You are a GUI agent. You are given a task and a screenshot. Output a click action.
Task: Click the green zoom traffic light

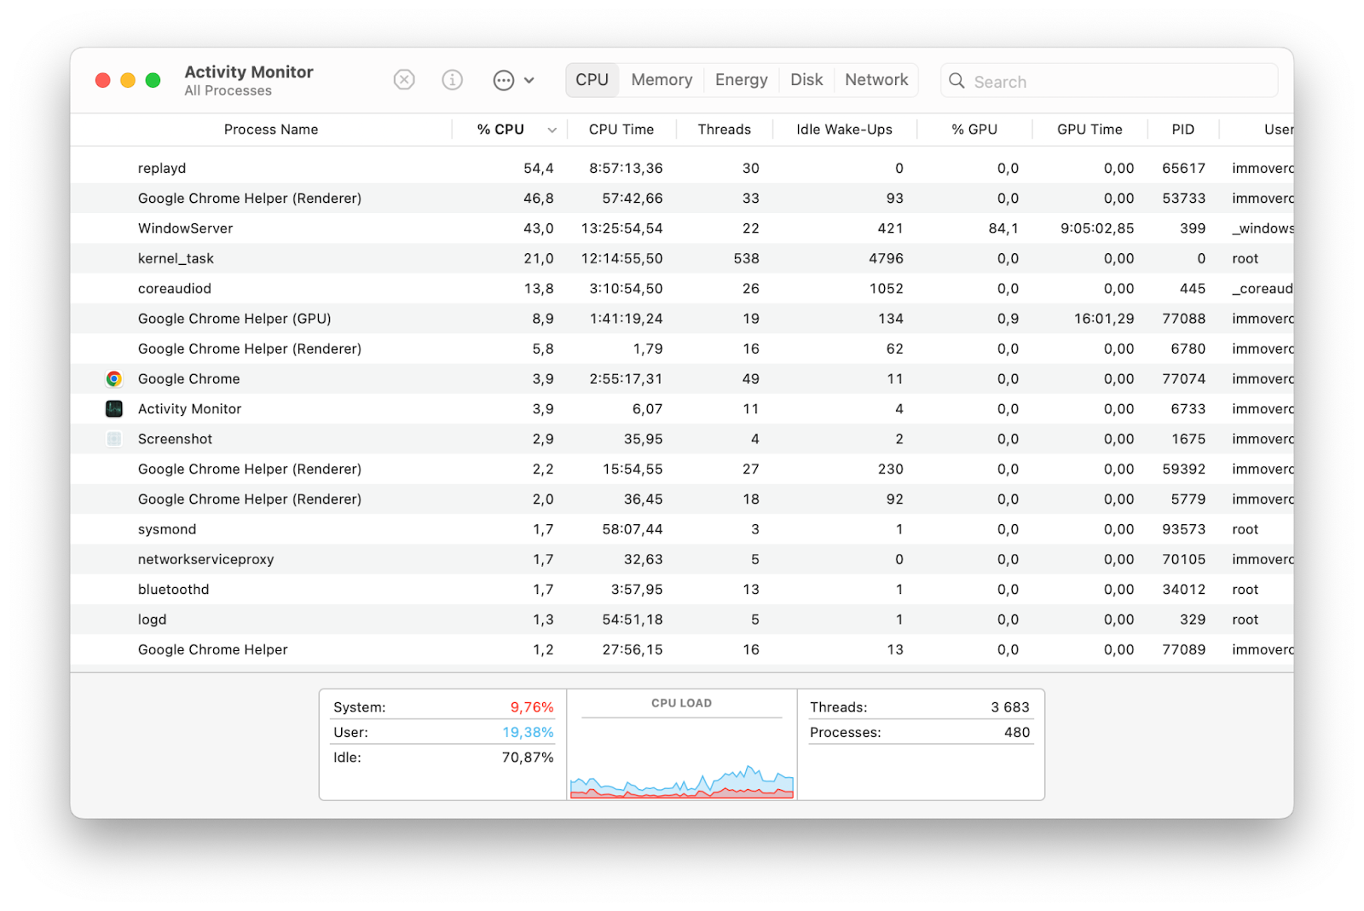point(153,79)
